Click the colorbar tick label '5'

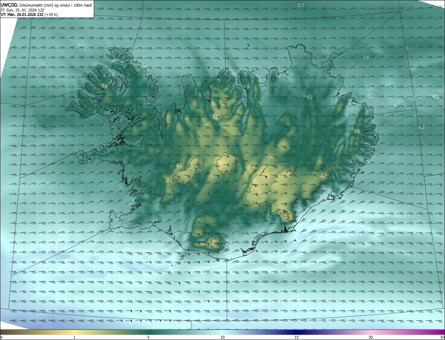pos(148,337)
